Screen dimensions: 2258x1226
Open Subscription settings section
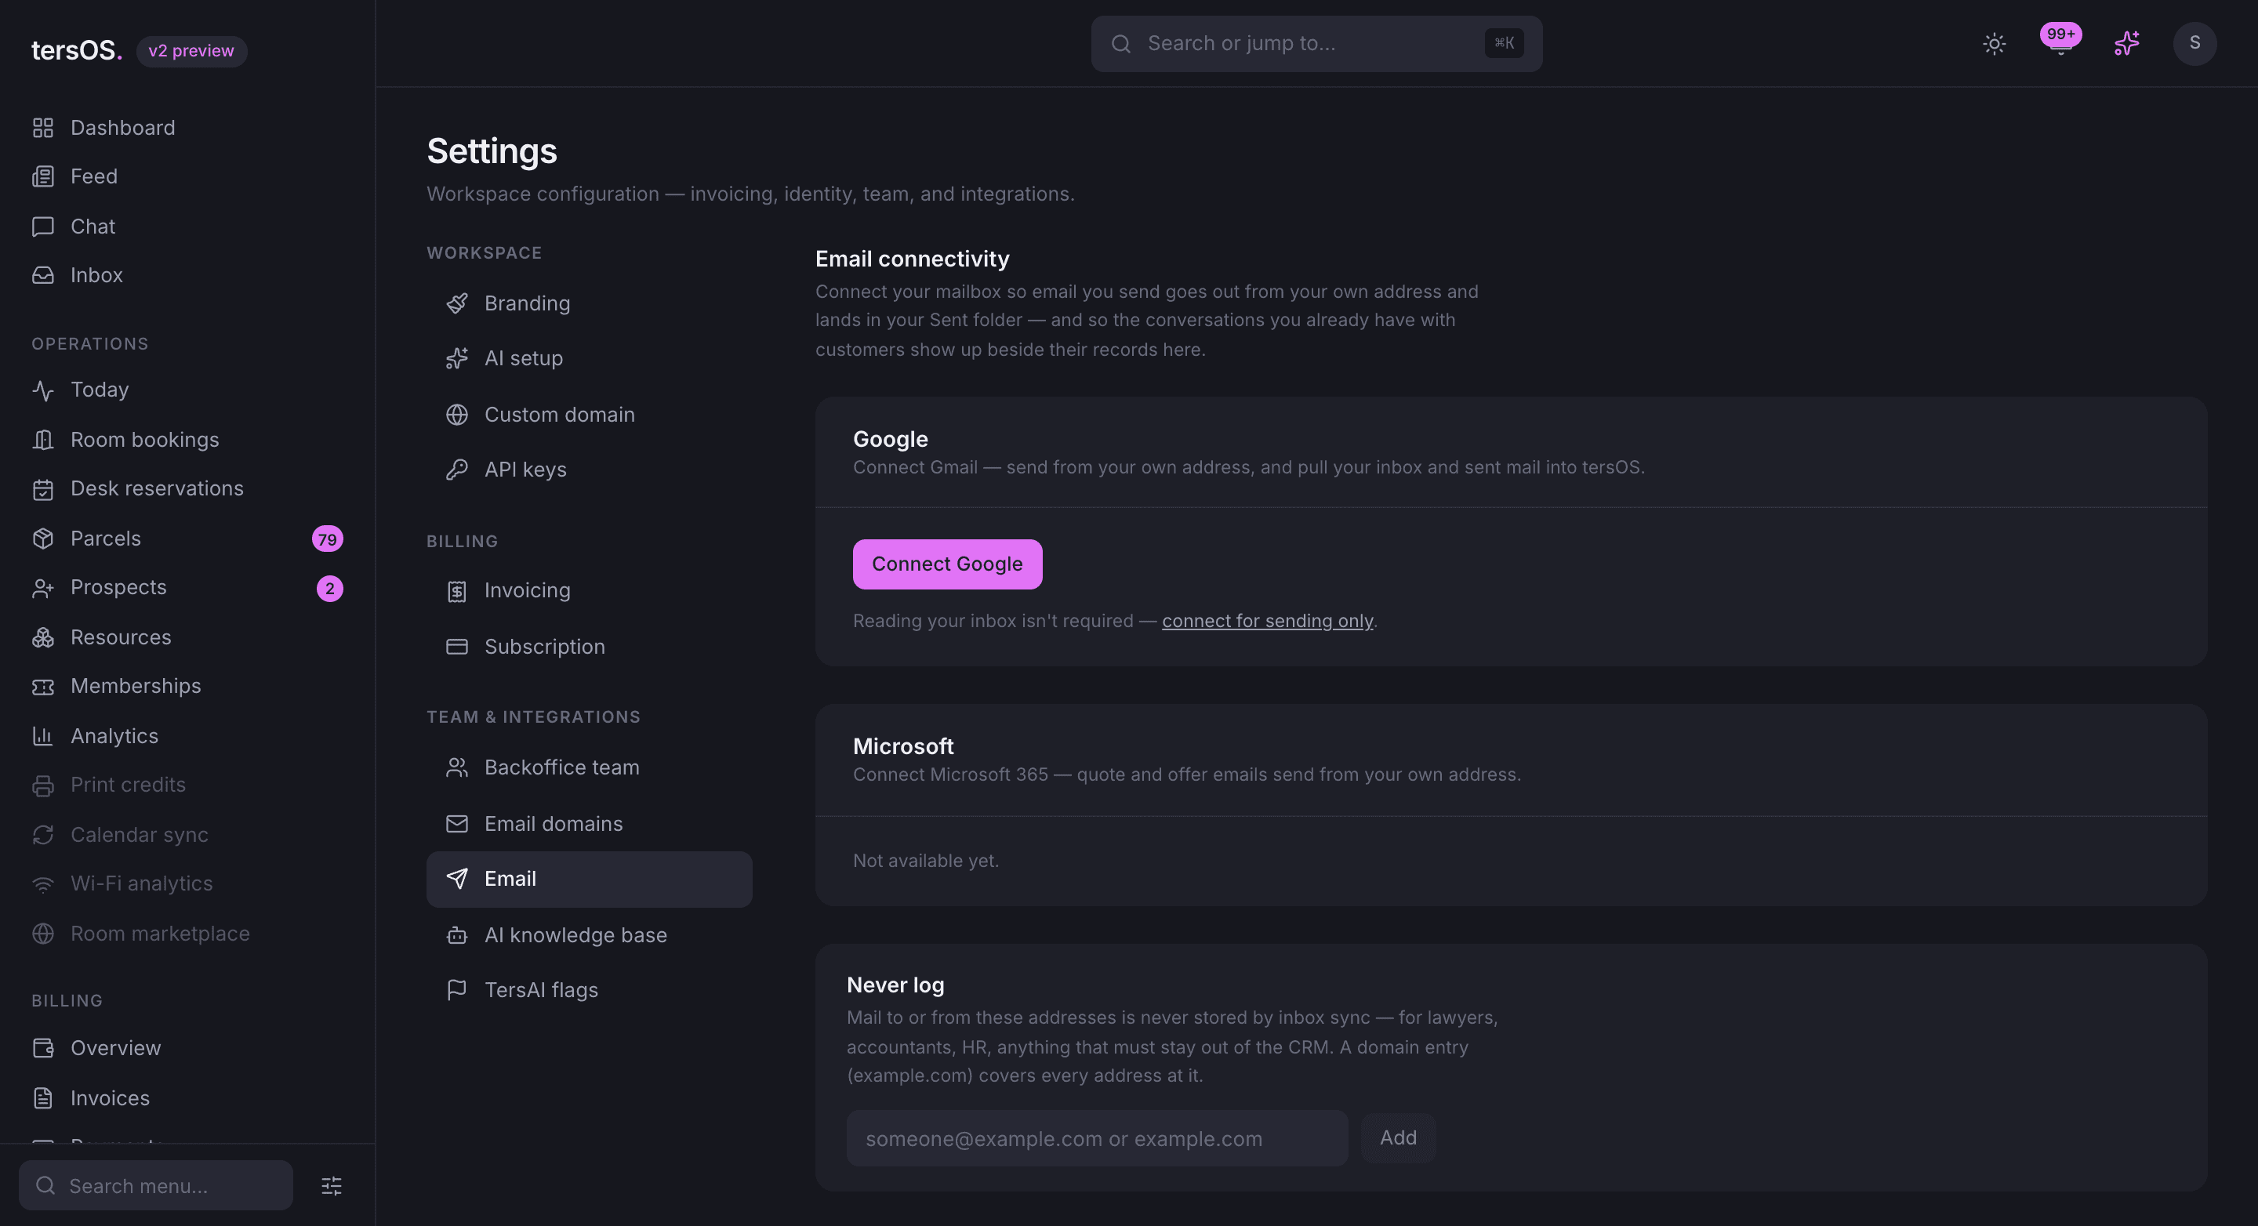(589, 647)
